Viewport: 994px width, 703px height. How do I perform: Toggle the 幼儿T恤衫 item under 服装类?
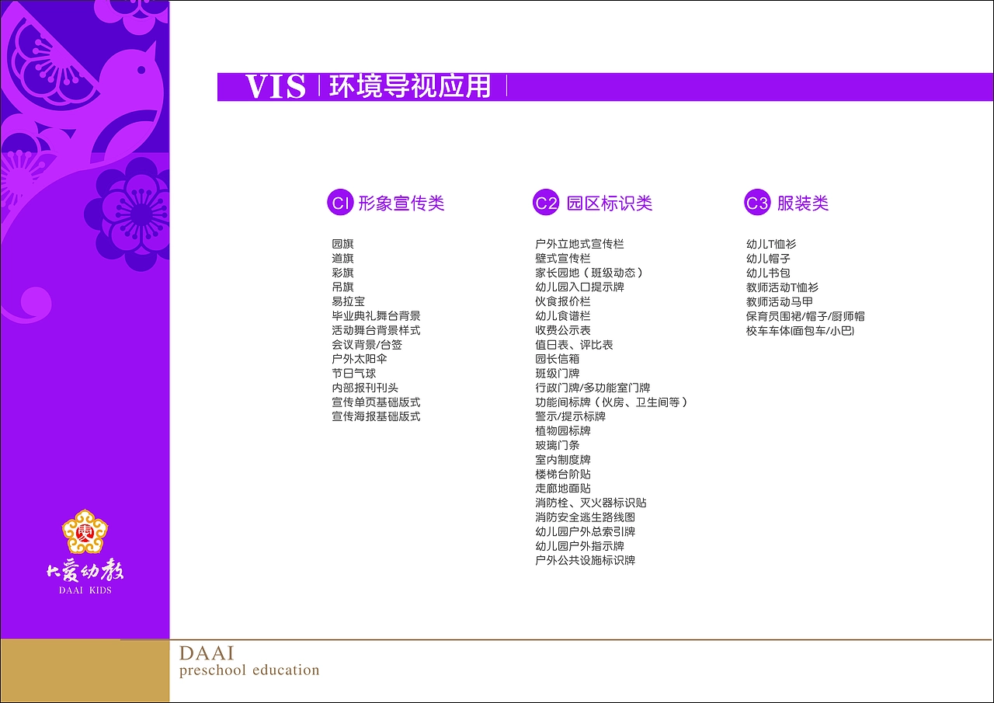point(770,244)
